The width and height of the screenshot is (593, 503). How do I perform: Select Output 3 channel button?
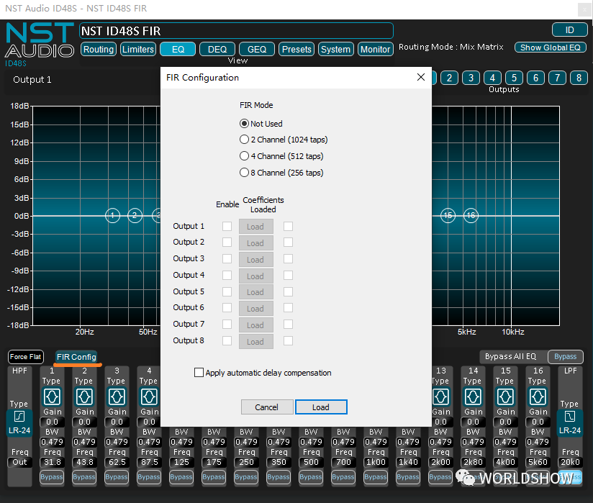471,78
